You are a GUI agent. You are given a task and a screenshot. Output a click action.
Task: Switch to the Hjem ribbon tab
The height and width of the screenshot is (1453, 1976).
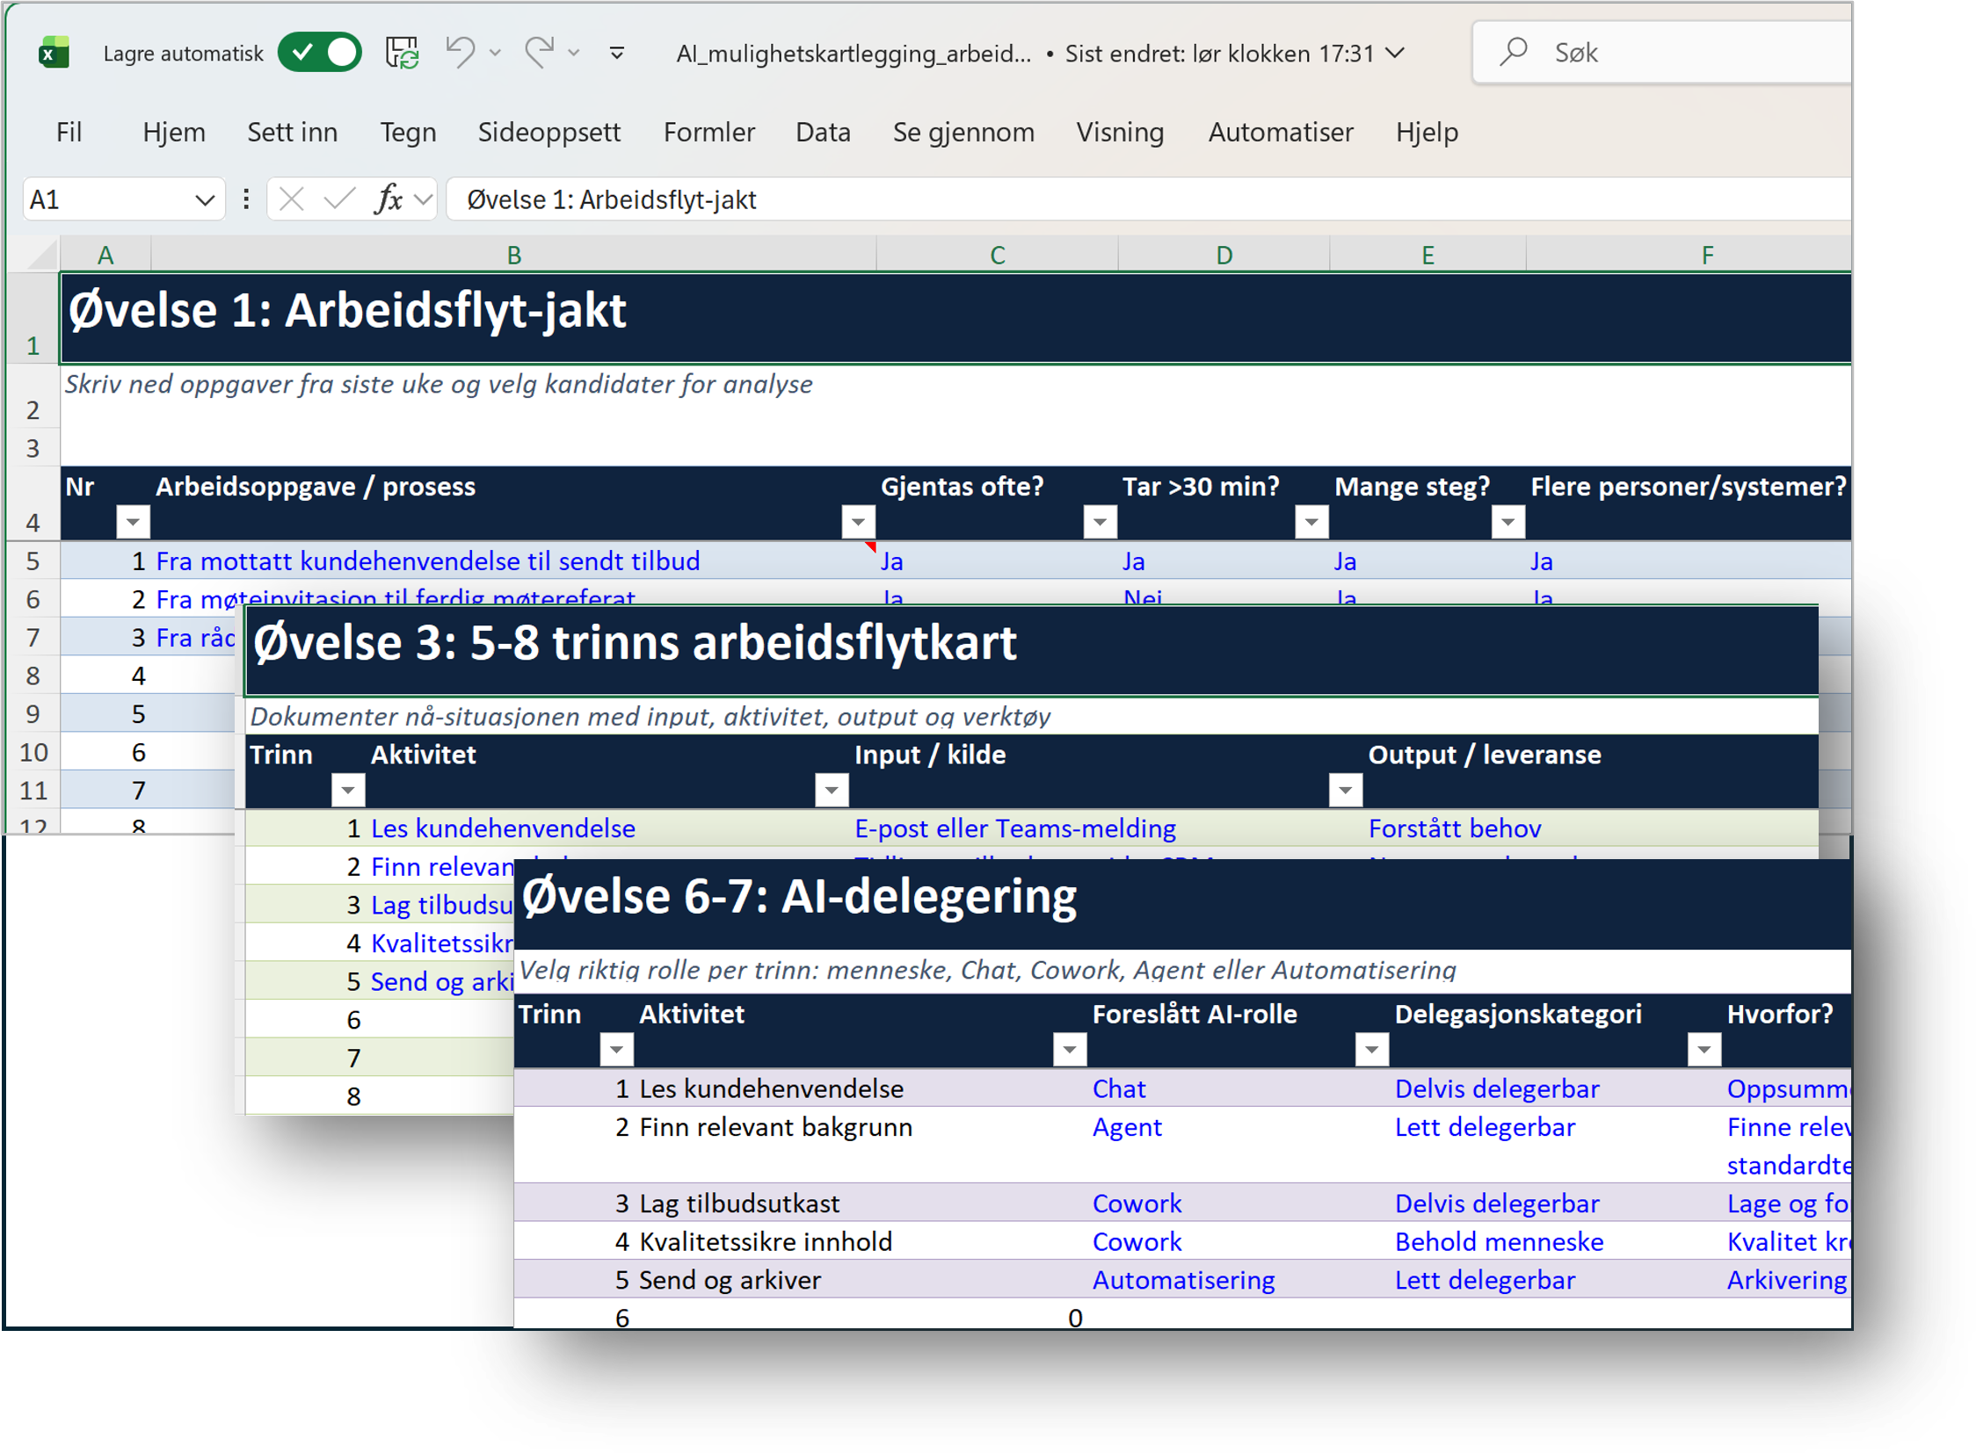(174, 132)
